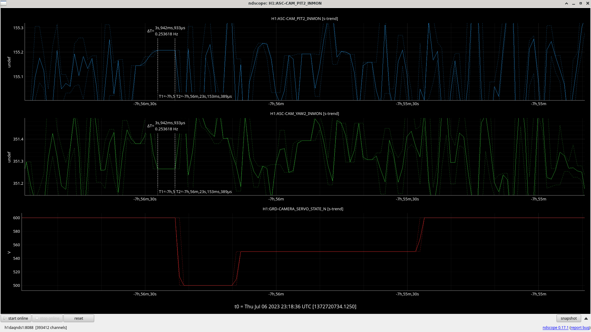
Task: Click the start online play button
Action: (x=16, y=318)
